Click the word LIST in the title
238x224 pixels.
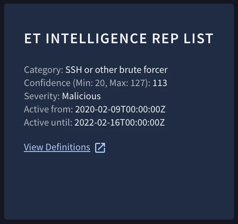point(198,39)
